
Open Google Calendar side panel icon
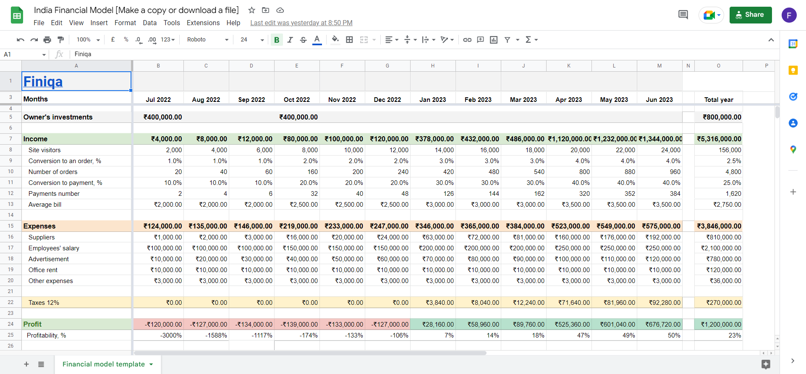[x=793, y=44]
